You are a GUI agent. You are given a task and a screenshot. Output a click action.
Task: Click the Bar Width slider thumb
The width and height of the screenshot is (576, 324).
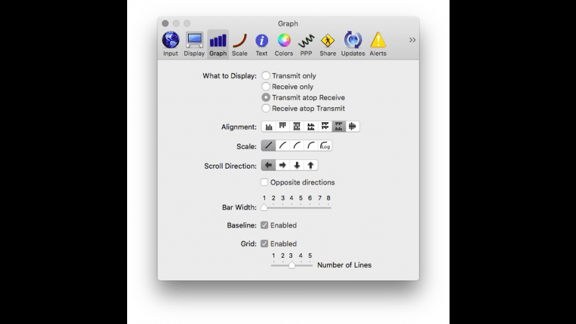(264, 208)
